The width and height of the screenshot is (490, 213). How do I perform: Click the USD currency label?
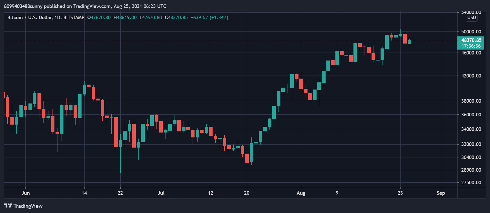pos(472,18)
